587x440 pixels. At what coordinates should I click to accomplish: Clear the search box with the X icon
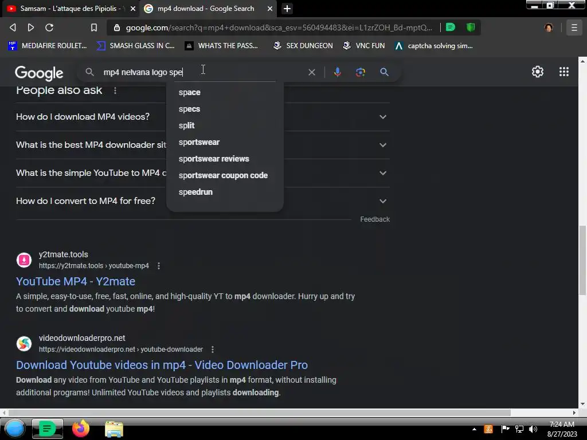[x=311, y=72]
